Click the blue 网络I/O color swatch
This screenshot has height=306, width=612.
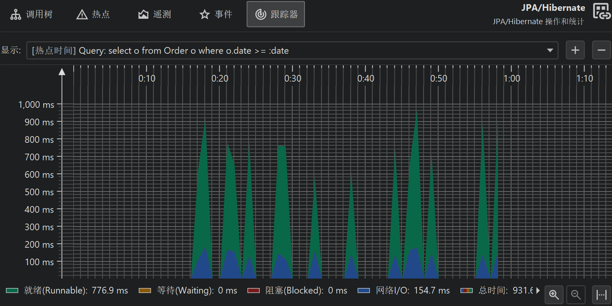(x=364, y=291)
